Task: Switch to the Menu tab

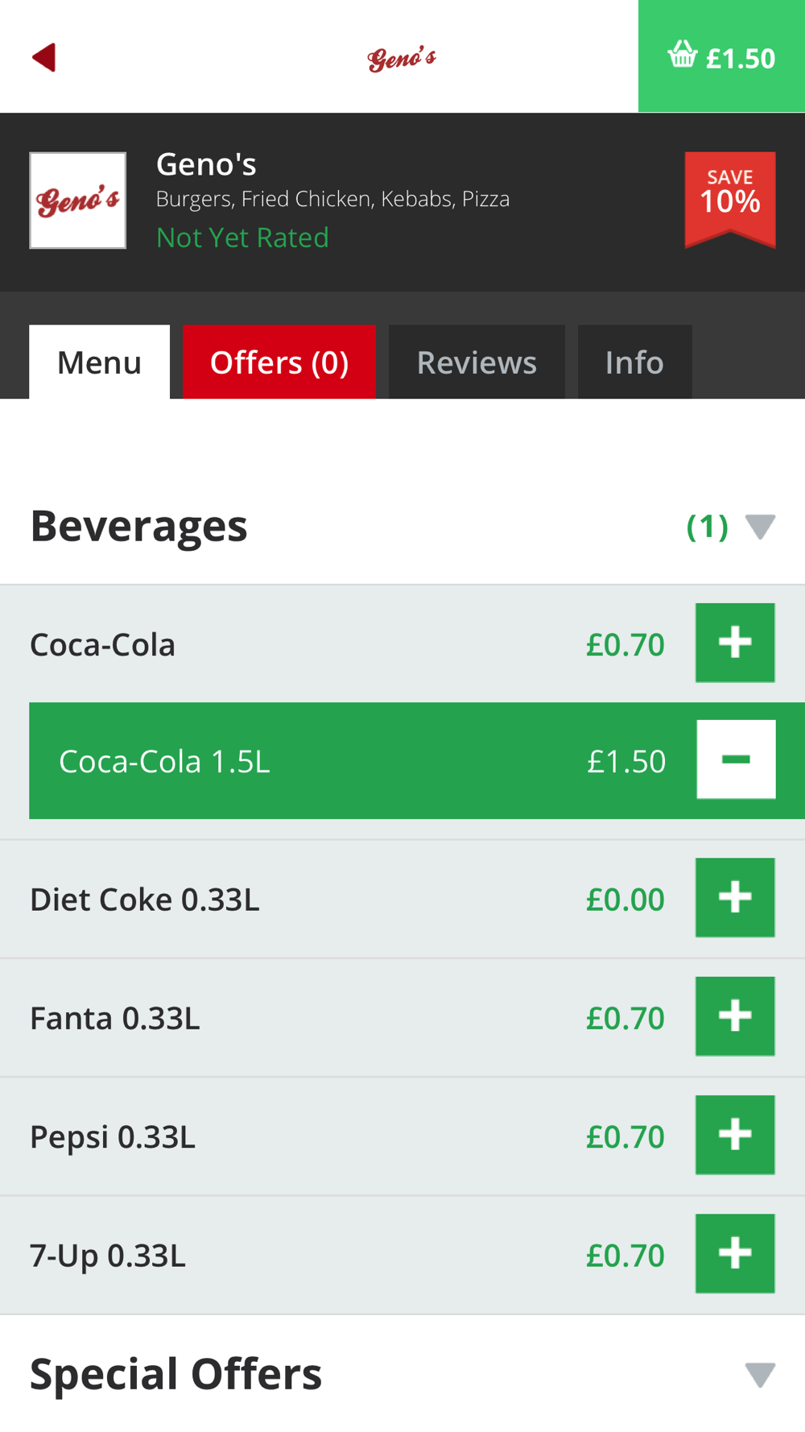Action: point(100,362)
